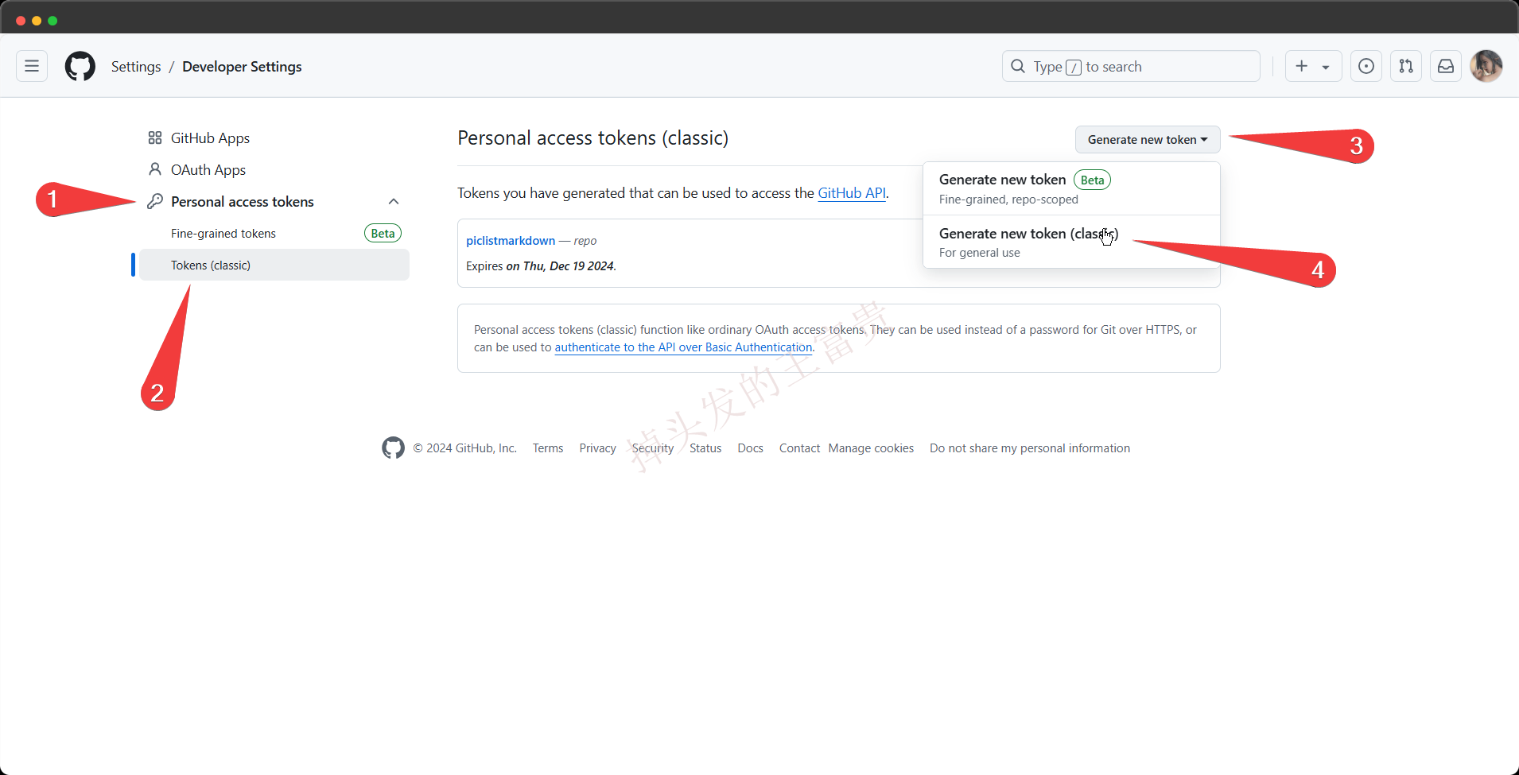Choose Generate new token Beta option

coord(1071,188)
